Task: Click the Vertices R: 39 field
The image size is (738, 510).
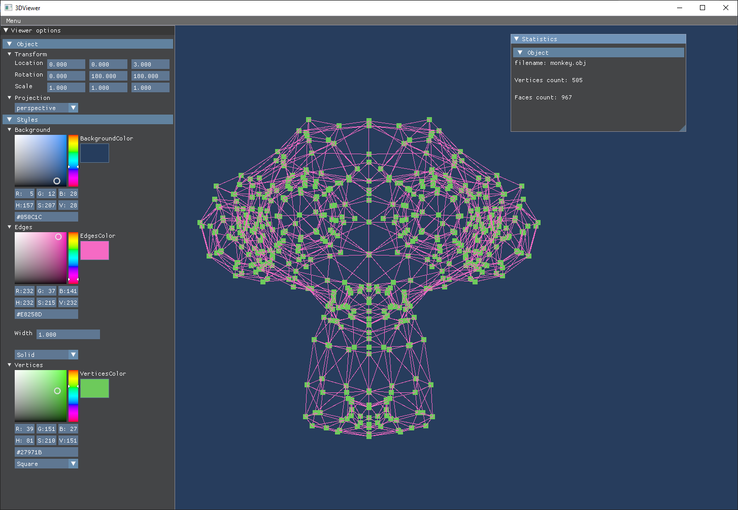Action: tap(24, 429)
